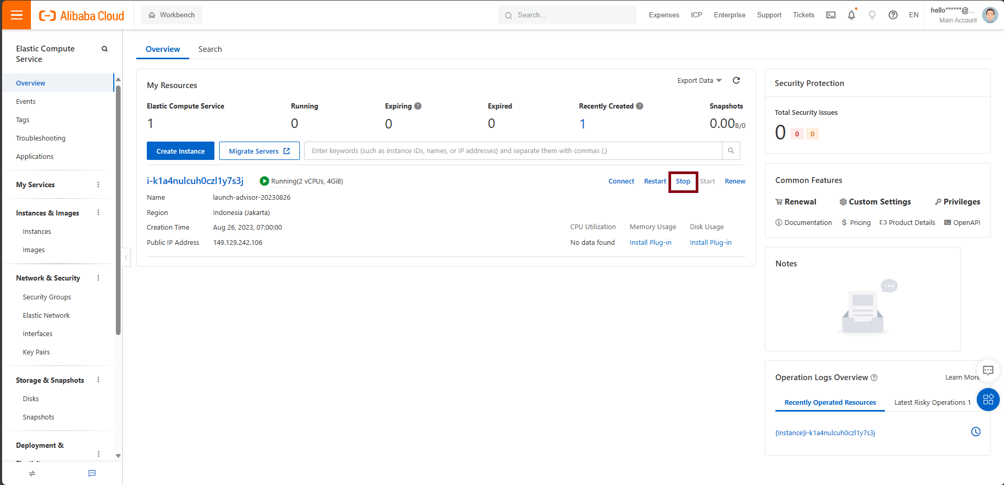Restart the instance
1004x485 pixels.
tap(655, 181)
